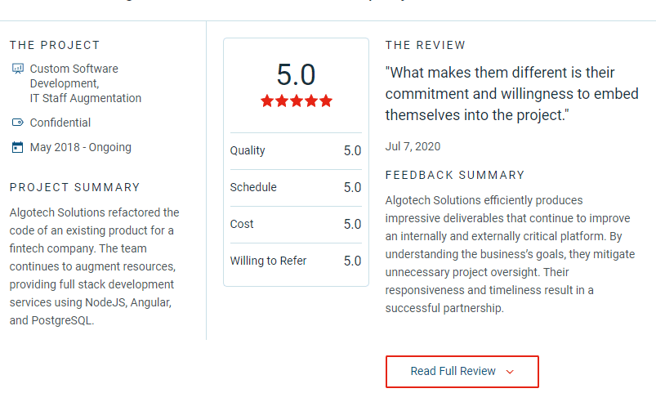
Task: Expand the Read Full Review button
Action: click(x=462, y=372)
